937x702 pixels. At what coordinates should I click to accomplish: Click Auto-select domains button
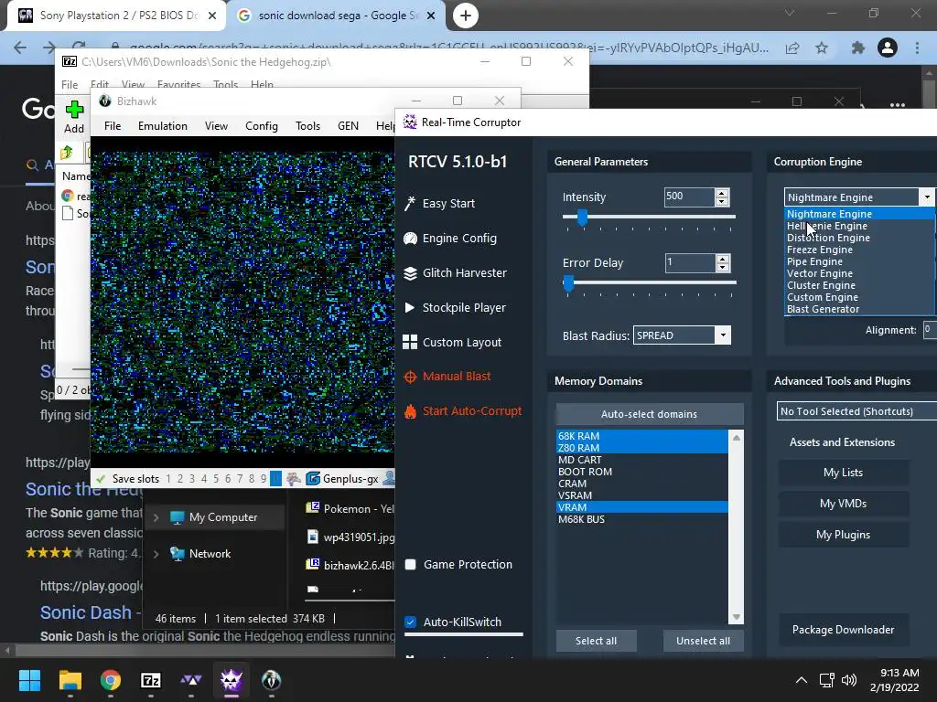[650, 414]
